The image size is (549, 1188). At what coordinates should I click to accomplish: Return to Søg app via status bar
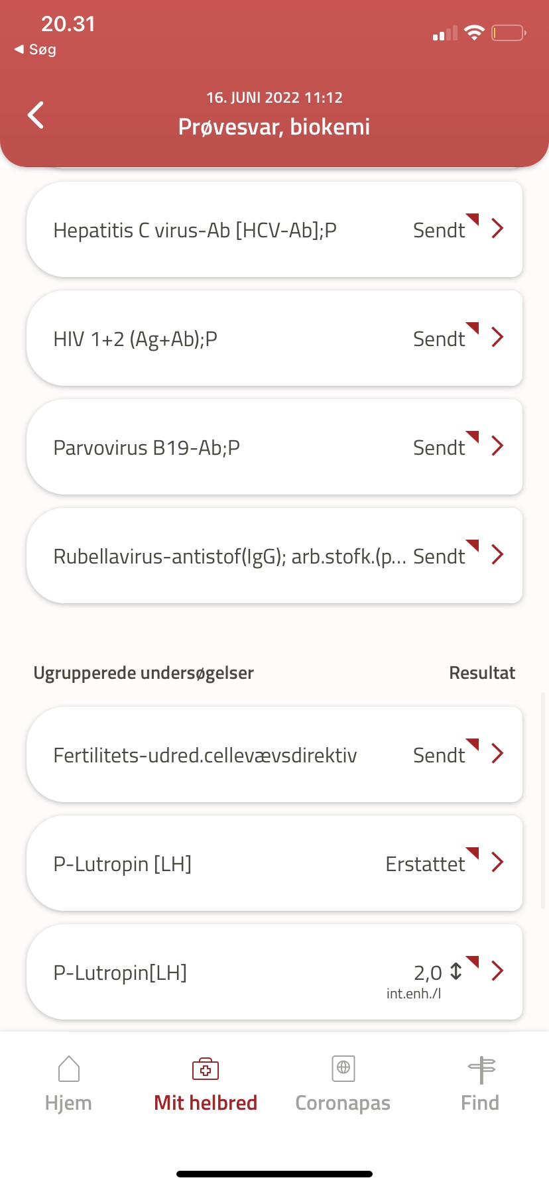click(36, 50)
